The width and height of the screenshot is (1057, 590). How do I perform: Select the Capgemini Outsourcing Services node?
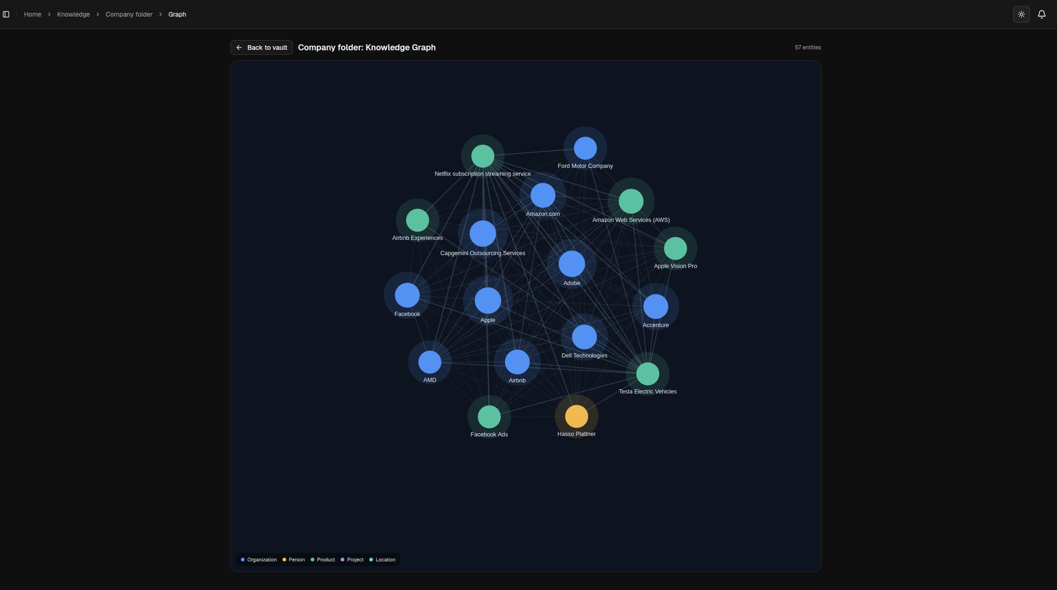coord(482,234)
